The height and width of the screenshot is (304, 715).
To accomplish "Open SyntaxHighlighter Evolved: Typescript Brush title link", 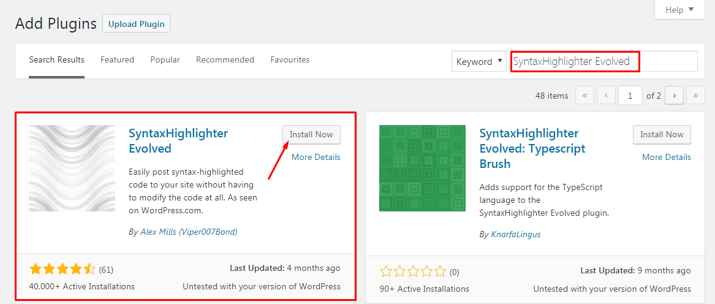I will pyautogui.click(x=532, y=148).
